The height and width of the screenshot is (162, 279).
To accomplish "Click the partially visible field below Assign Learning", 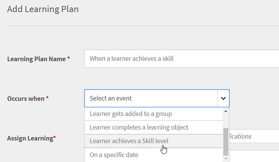I will pyautogui.click(x=254, y=156).
